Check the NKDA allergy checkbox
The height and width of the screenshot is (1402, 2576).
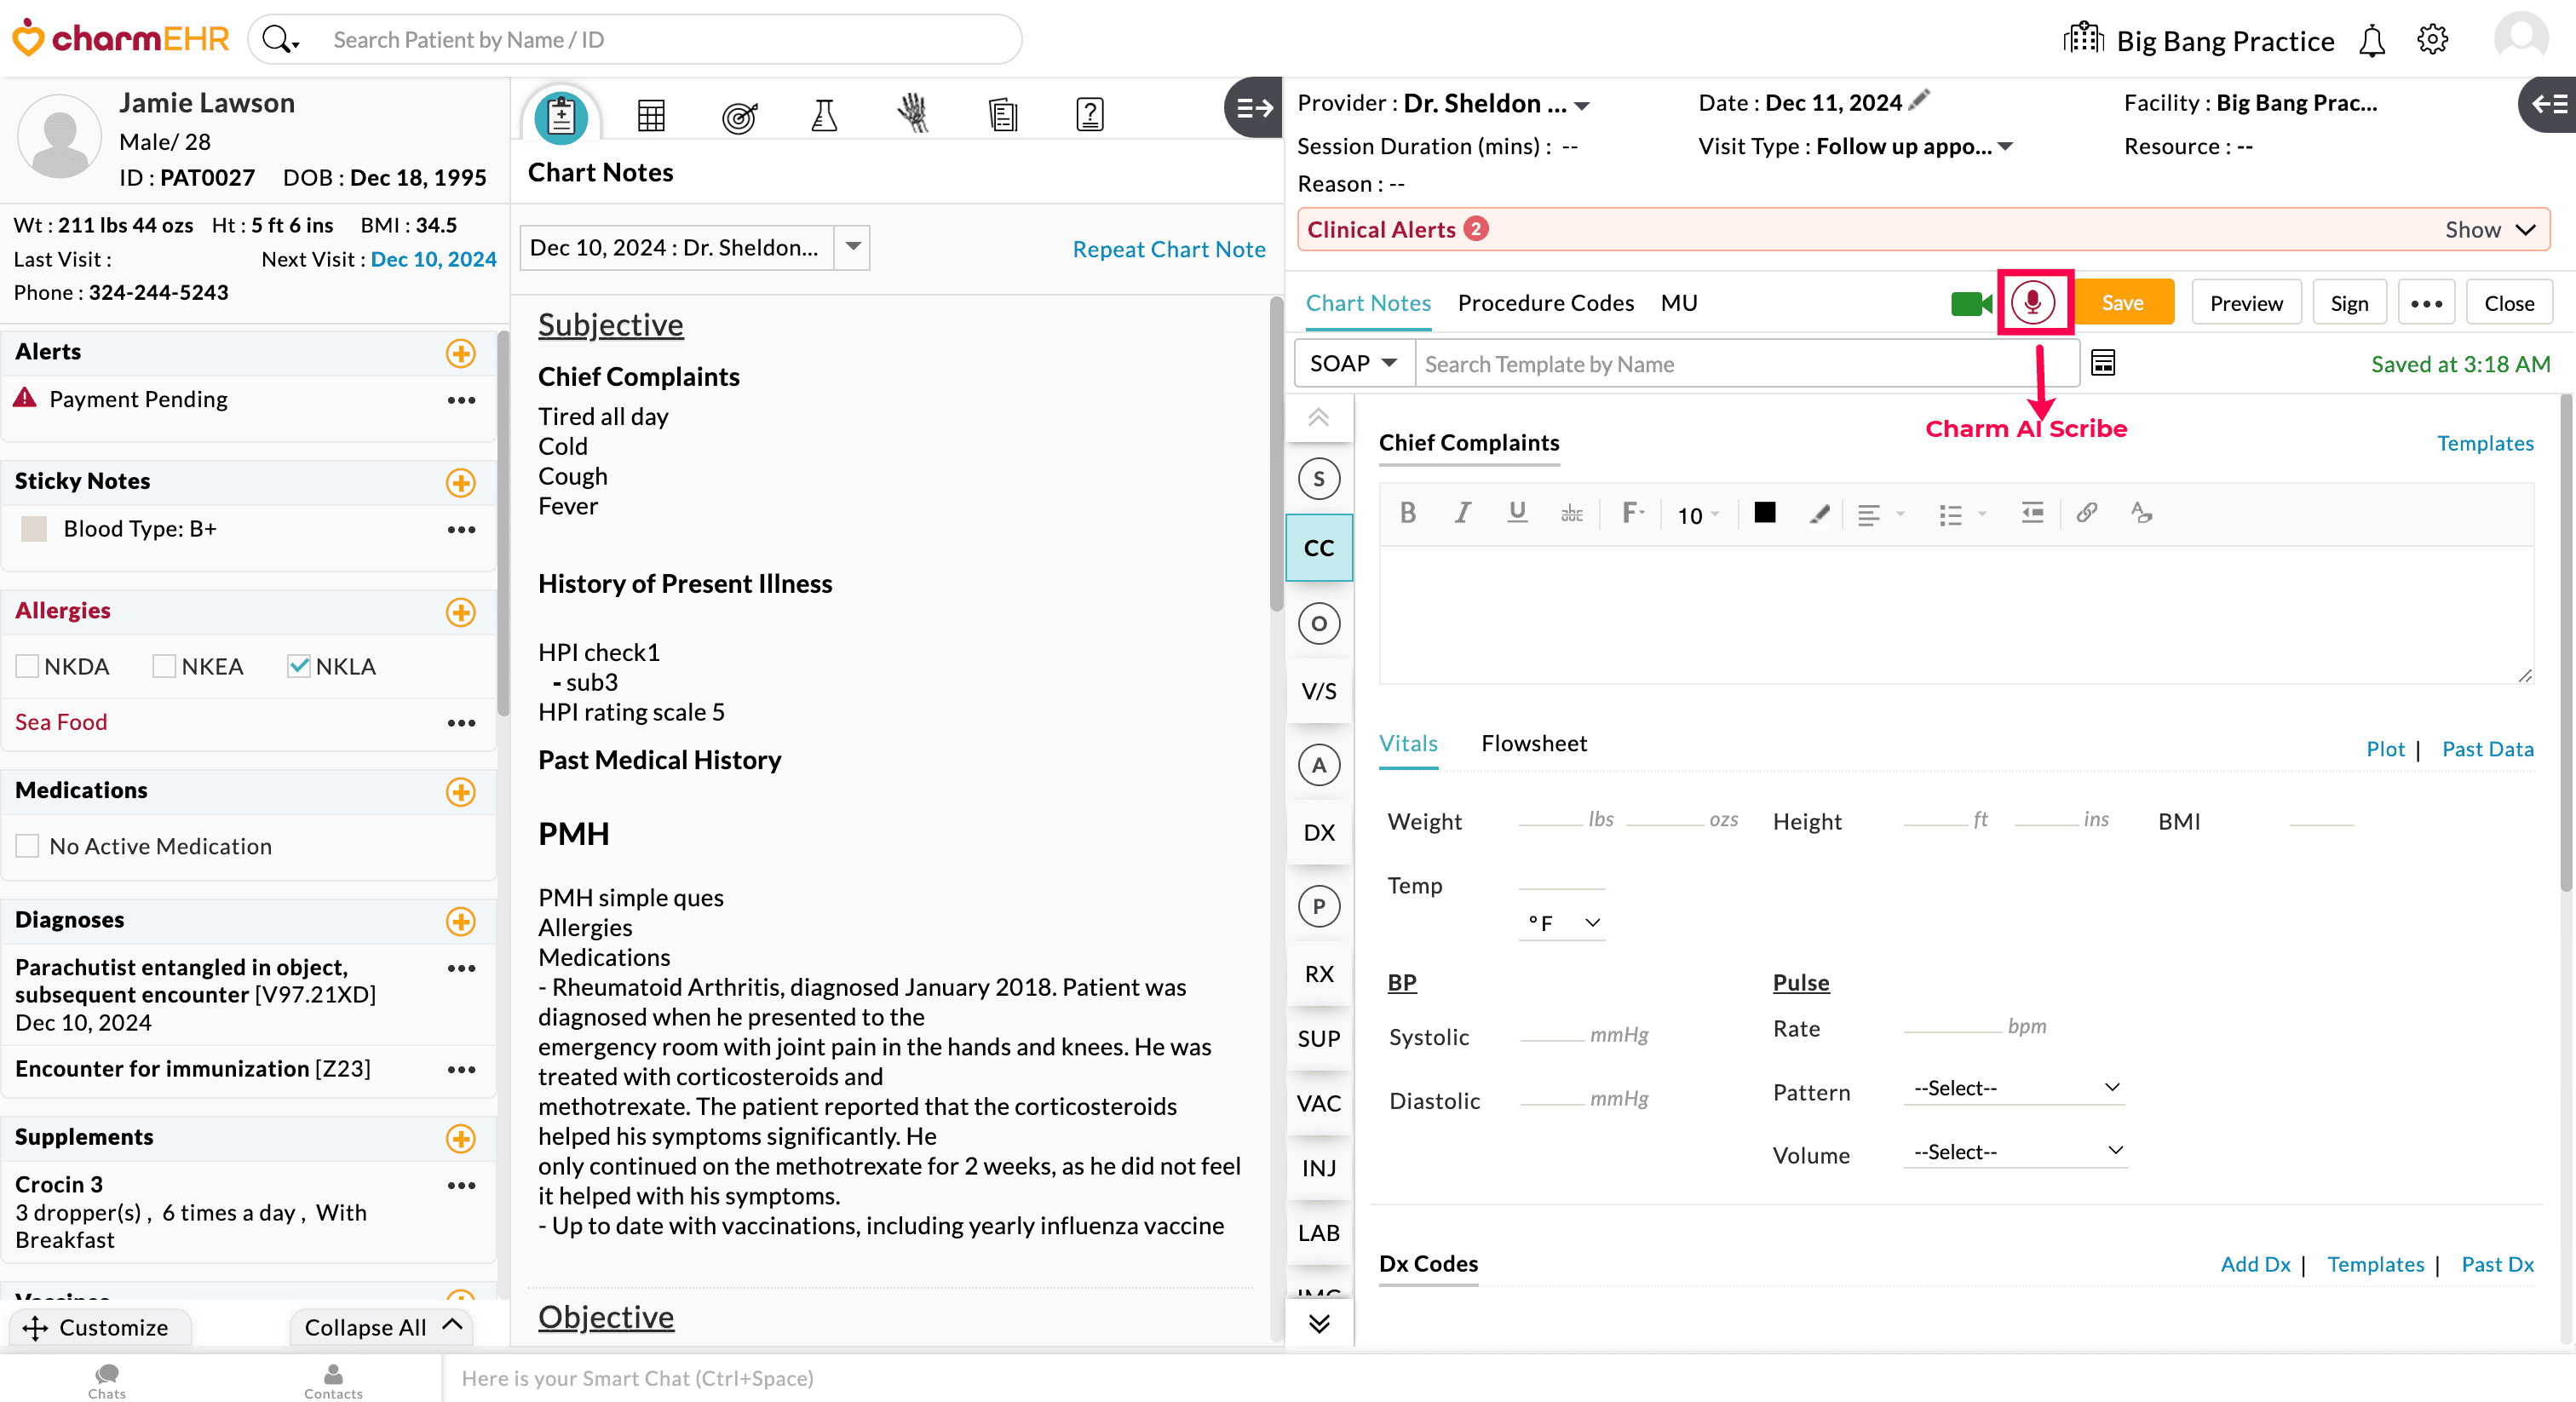click(x=28, y=666)
